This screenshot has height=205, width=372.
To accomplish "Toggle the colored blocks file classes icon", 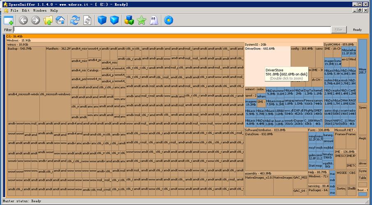I will 129,20.
